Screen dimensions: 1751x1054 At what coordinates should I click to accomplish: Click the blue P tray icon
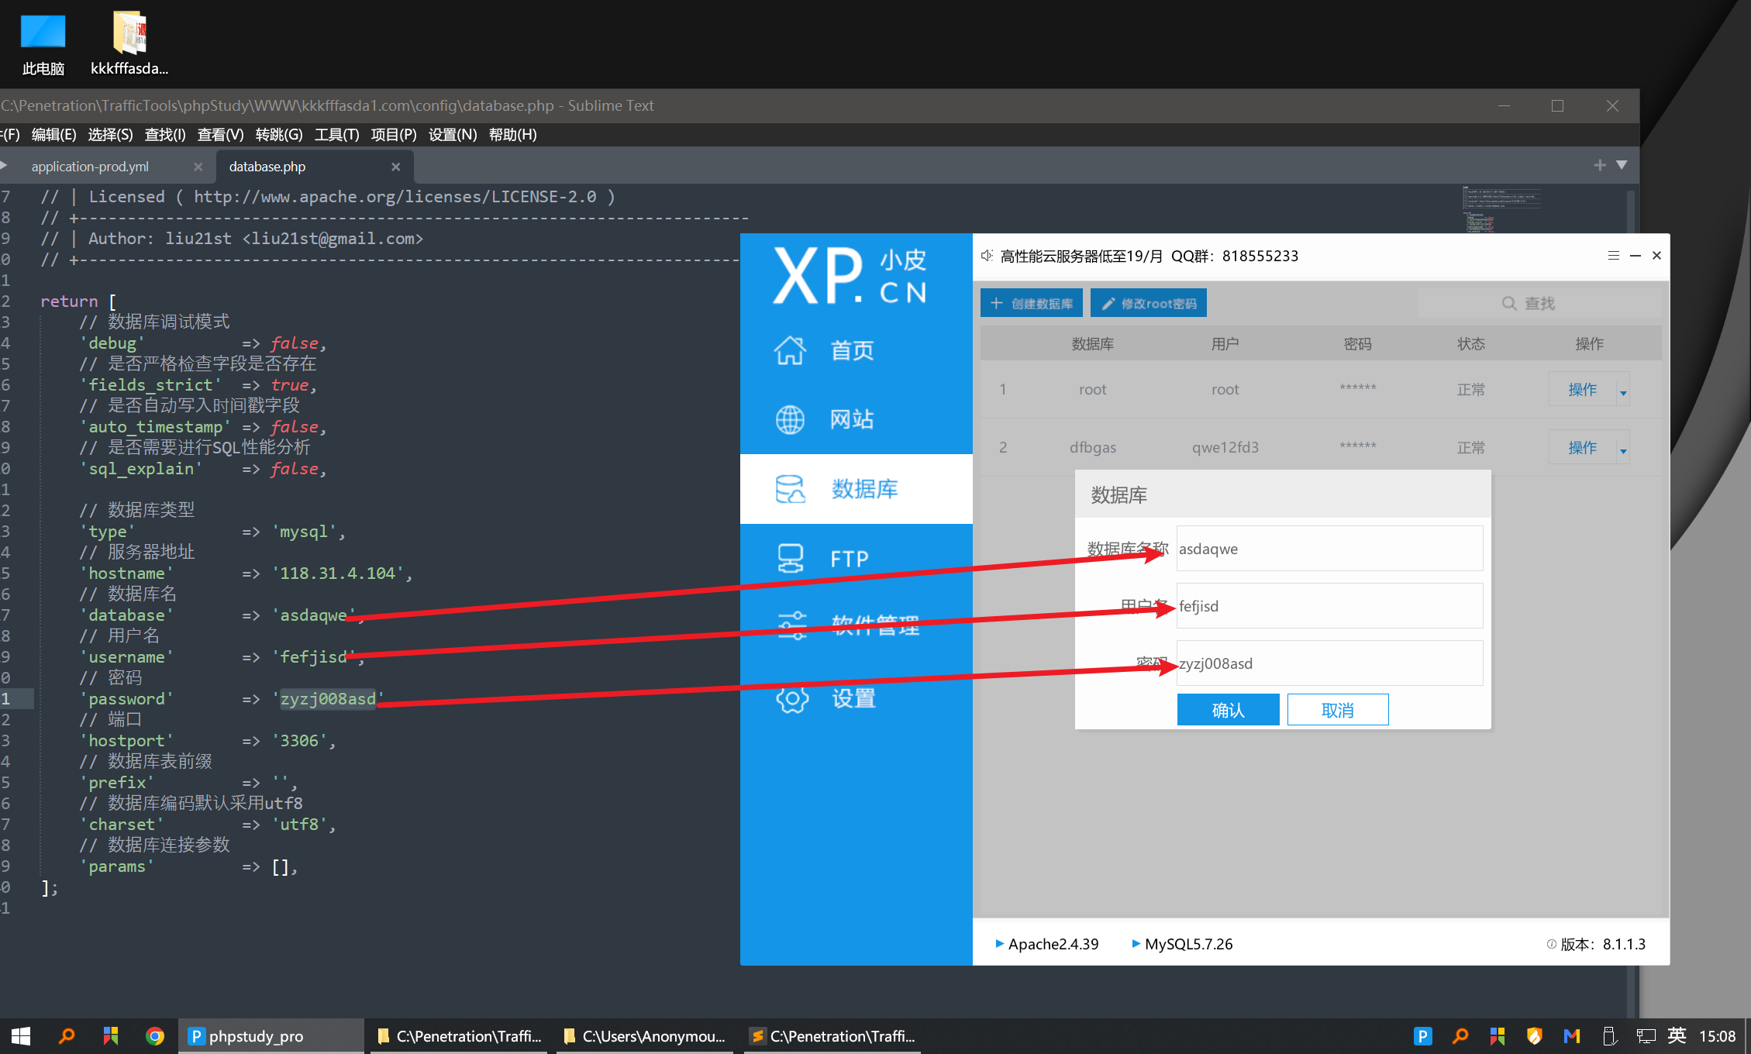point(1422,1036)
